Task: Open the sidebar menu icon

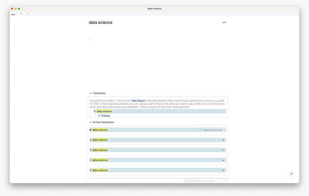Action: click(13, 14)
